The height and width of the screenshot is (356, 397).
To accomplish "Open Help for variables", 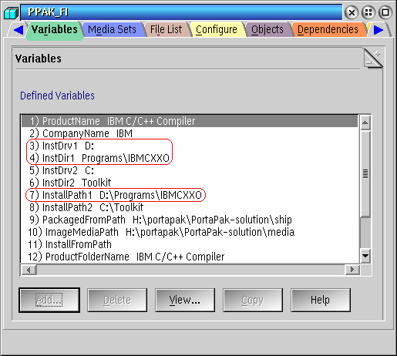I will [321, 300].
